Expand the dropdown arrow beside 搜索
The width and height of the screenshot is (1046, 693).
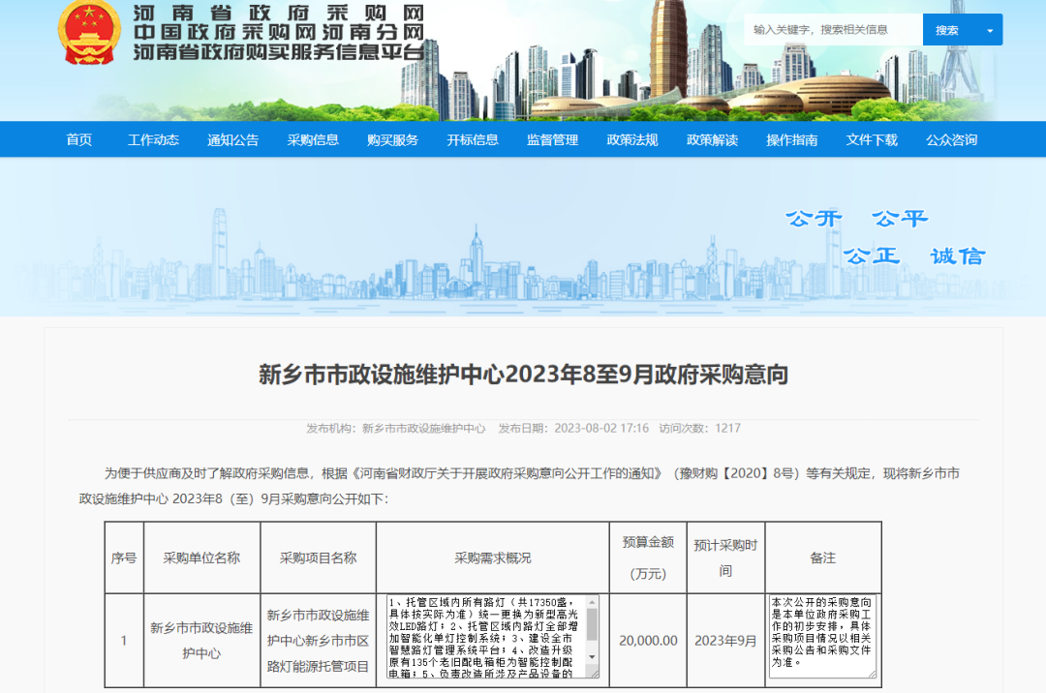(x=989, y=30)
